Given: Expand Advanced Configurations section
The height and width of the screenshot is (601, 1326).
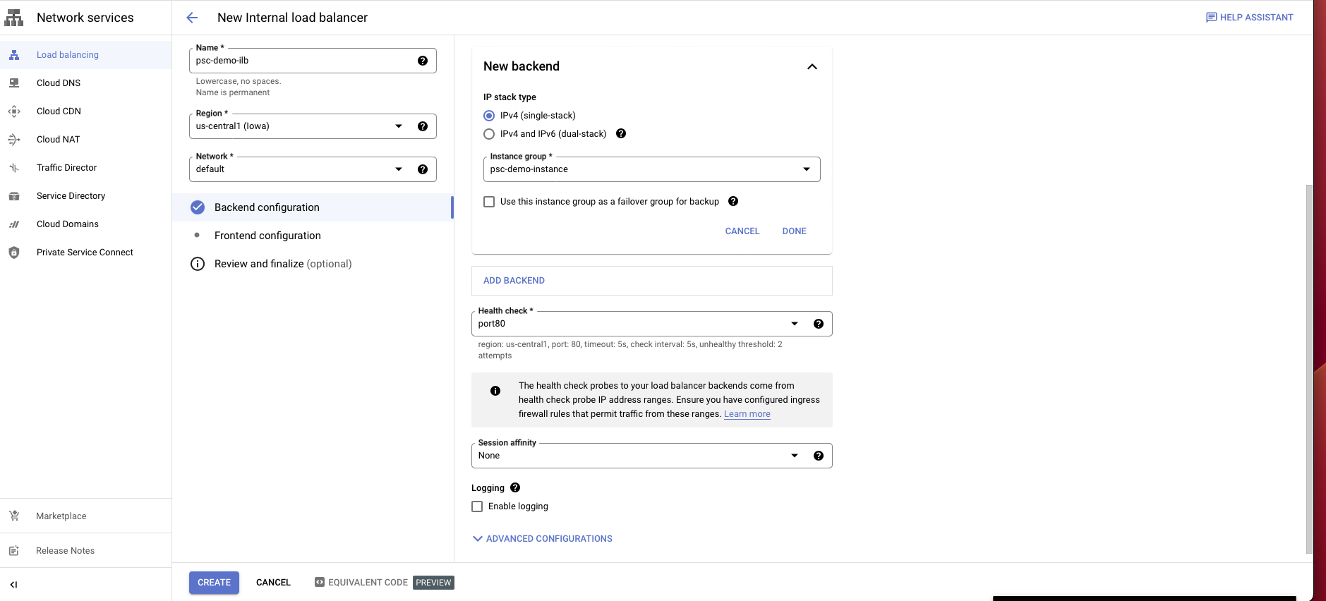Looking at the screenshot, I should pyautogui.click(x=542, y=539).
